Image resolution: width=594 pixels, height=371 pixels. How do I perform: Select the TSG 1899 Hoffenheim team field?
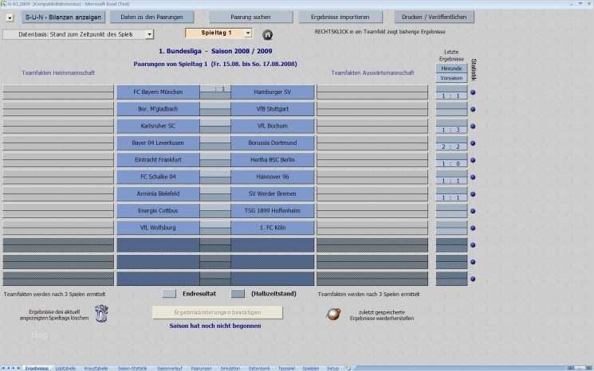[273, 211]
